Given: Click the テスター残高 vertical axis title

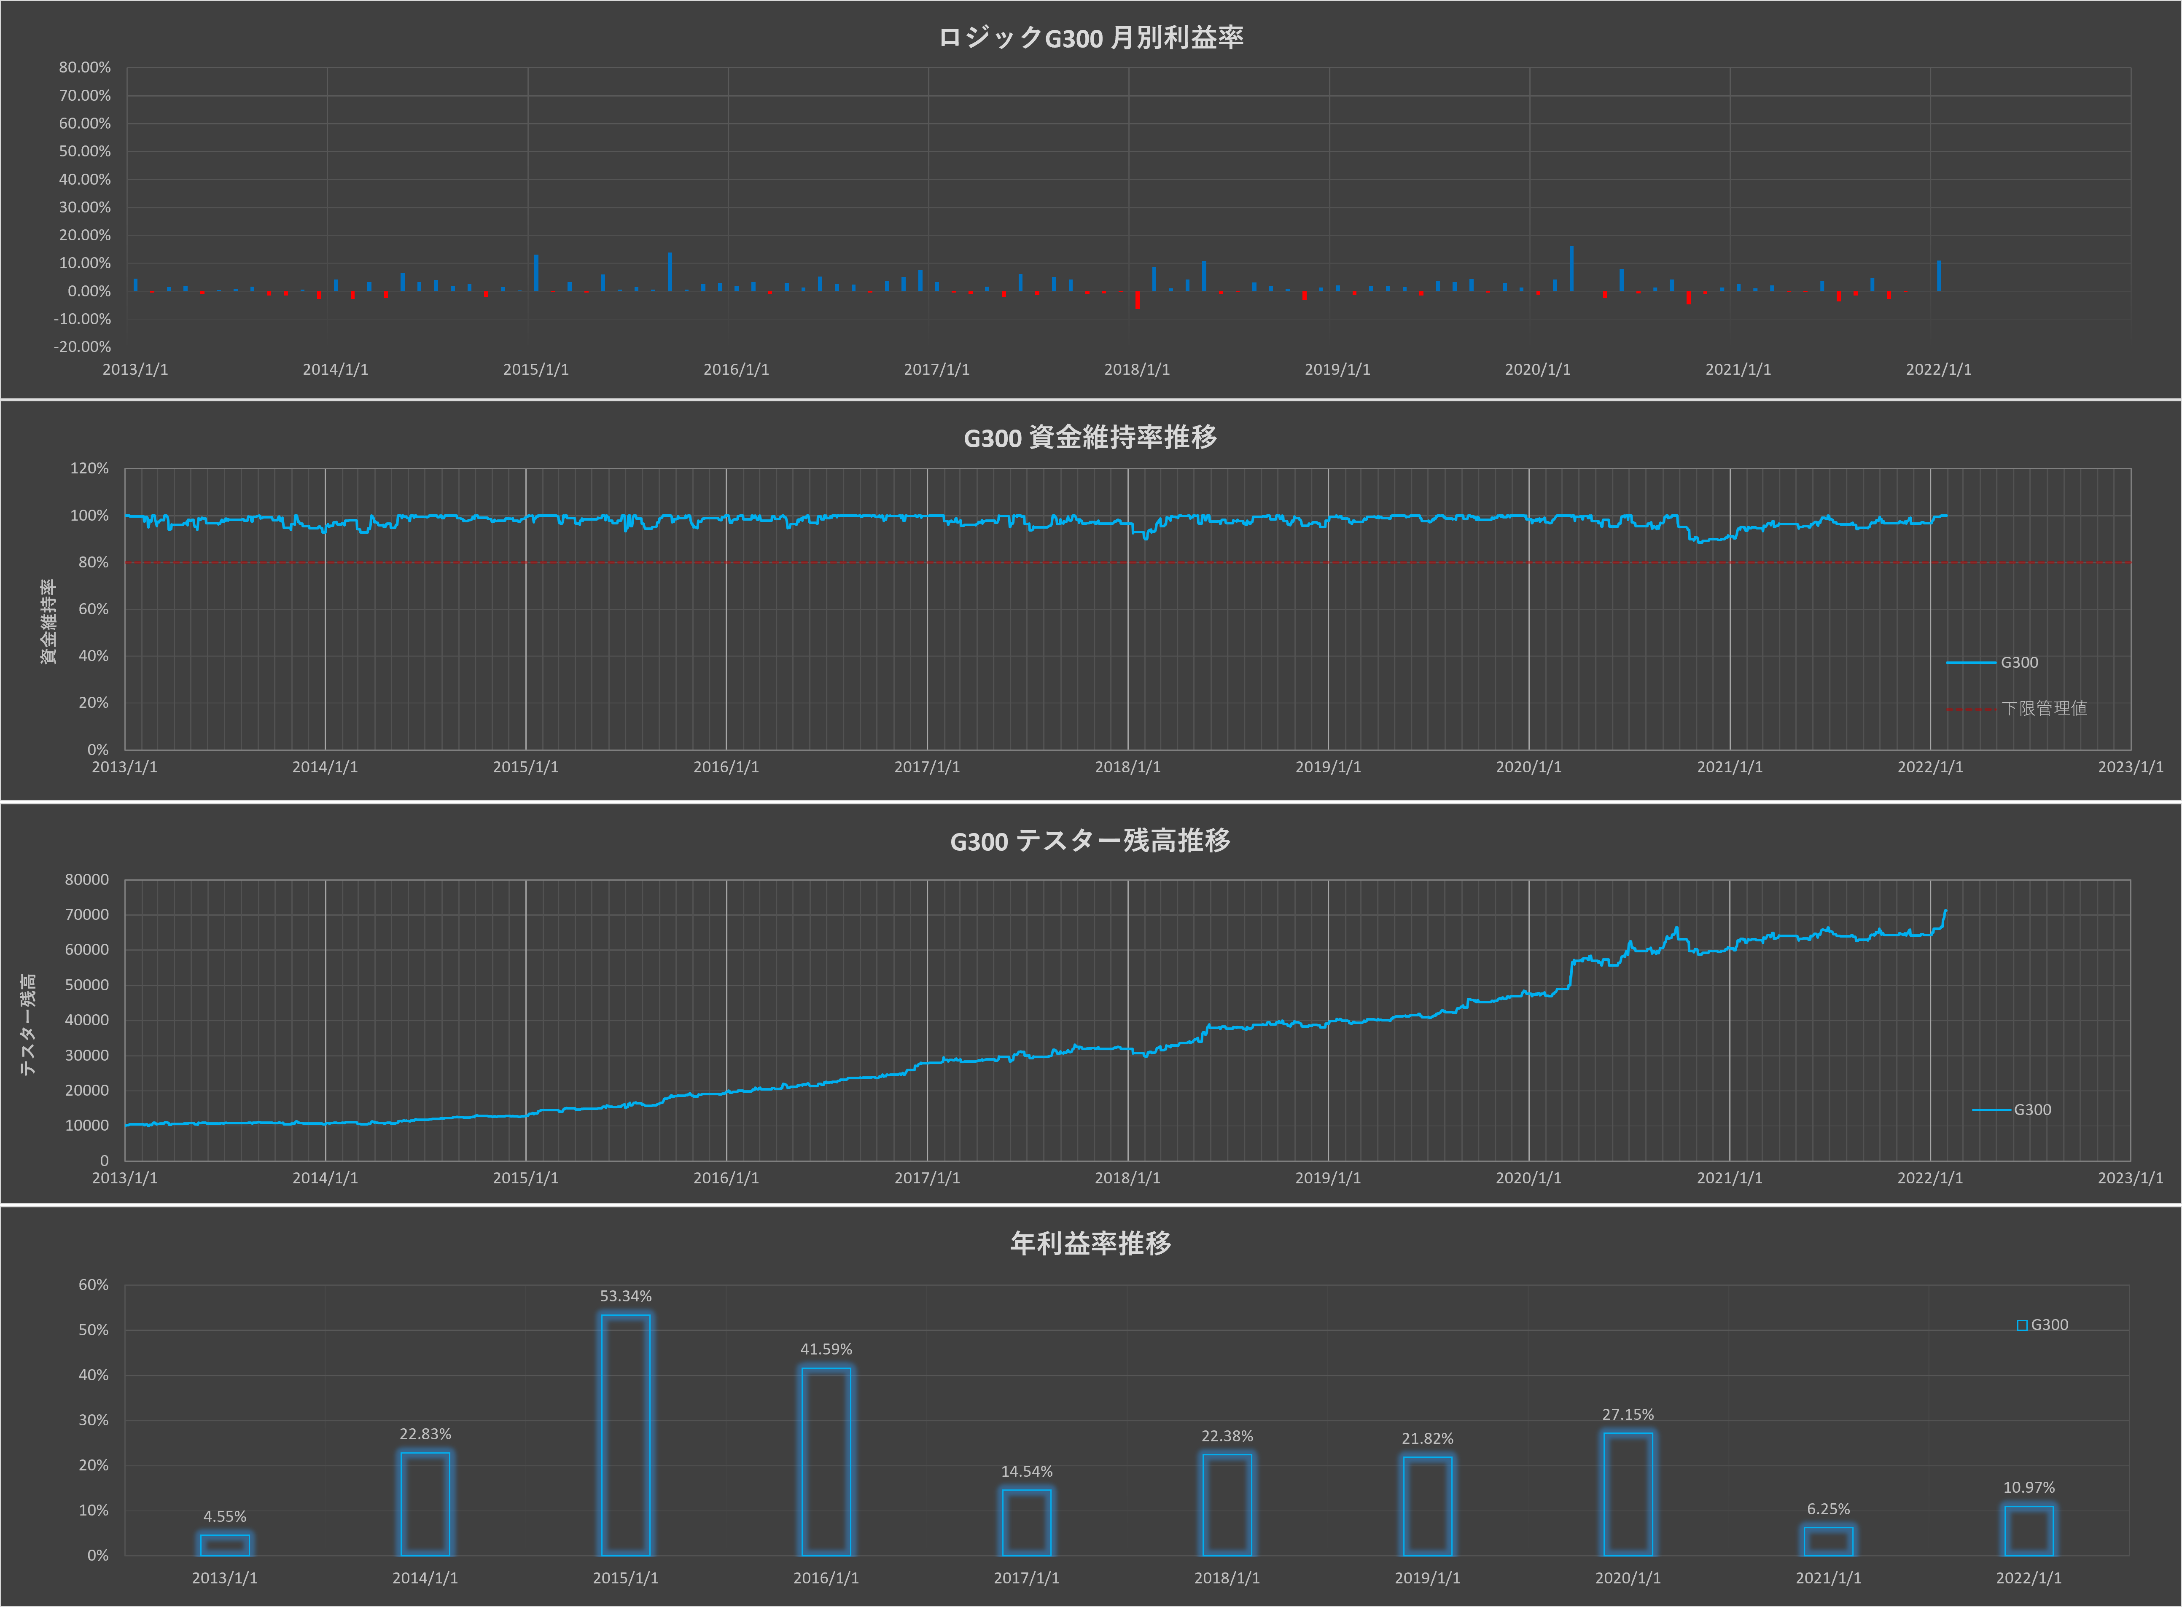Looking at the screenshot, I should 27,1024.
